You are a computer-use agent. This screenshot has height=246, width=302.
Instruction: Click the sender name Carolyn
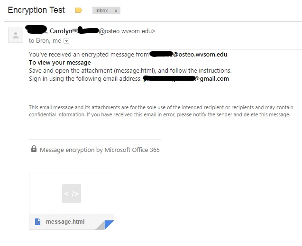[61, 31]
